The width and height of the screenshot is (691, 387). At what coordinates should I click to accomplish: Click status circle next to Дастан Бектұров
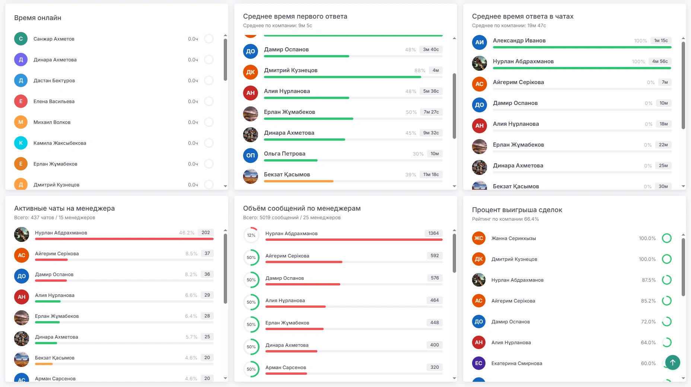pyautogui.click(x=209, y=80)
